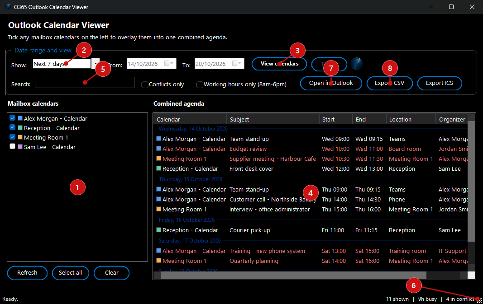Click the 'Phone' location cell
The width and height of the screenshot is (483, 304).
(x=397, y=200)
